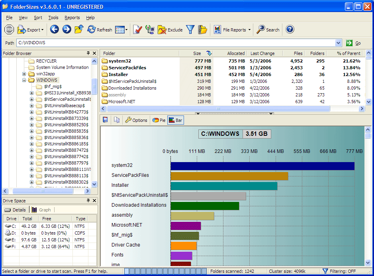Viewport: 374px width, 276px height.
Task: Click the blue system32 bar in chart
Action: [x=262, y=166]
